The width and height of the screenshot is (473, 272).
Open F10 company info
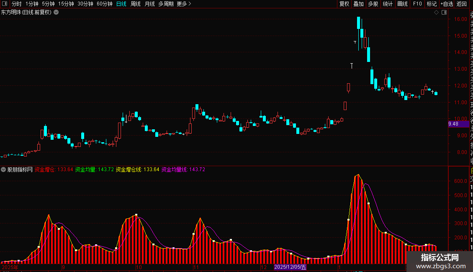417,4
